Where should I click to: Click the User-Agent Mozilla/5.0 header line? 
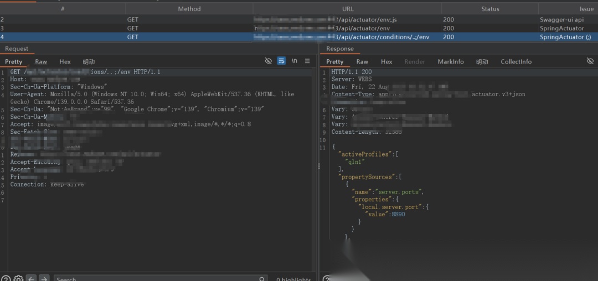pyautogui.click(x=152, y=98)
